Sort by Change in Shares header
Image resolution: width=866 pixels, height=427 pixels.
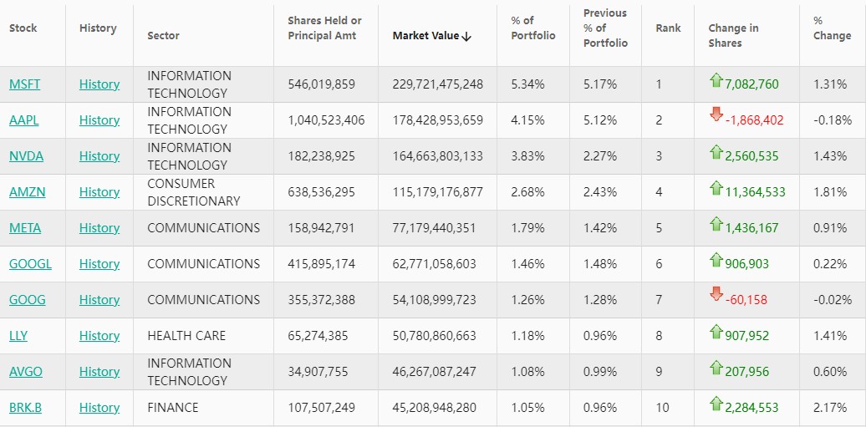733,35
